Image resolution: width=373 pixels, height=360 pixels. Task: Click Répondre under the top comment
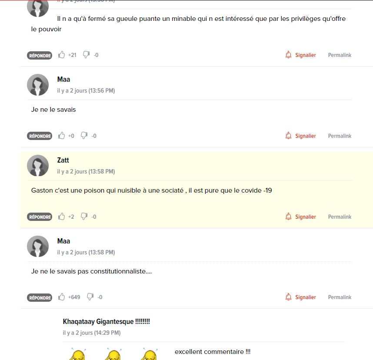coord(40,55)
